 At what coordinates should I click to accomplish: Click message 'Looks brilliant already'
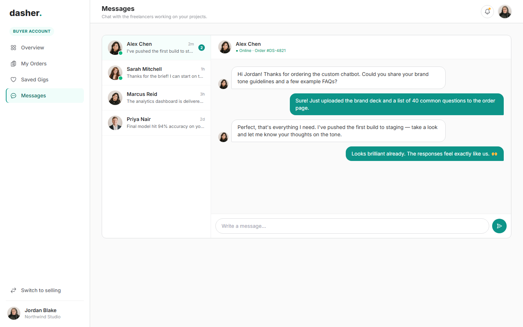coord(425,154)
